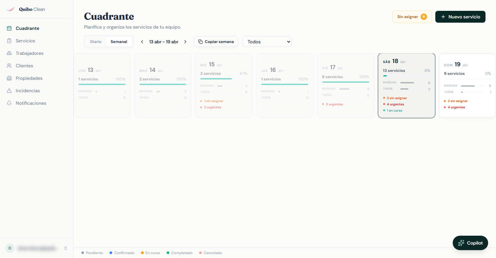Click the user avatar with letter D
Viewport: 496px width, 258px height.
[10, 248]
